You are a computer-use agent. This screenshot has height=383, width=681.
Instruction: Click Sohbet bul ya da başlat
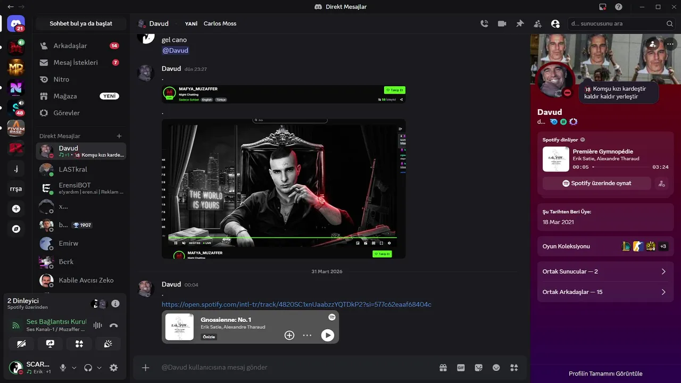tap(81, 23)
